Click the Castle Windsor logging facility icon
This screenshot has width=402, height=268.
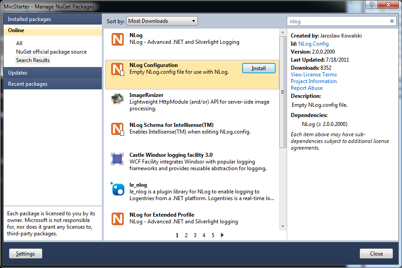pos(117,159)
